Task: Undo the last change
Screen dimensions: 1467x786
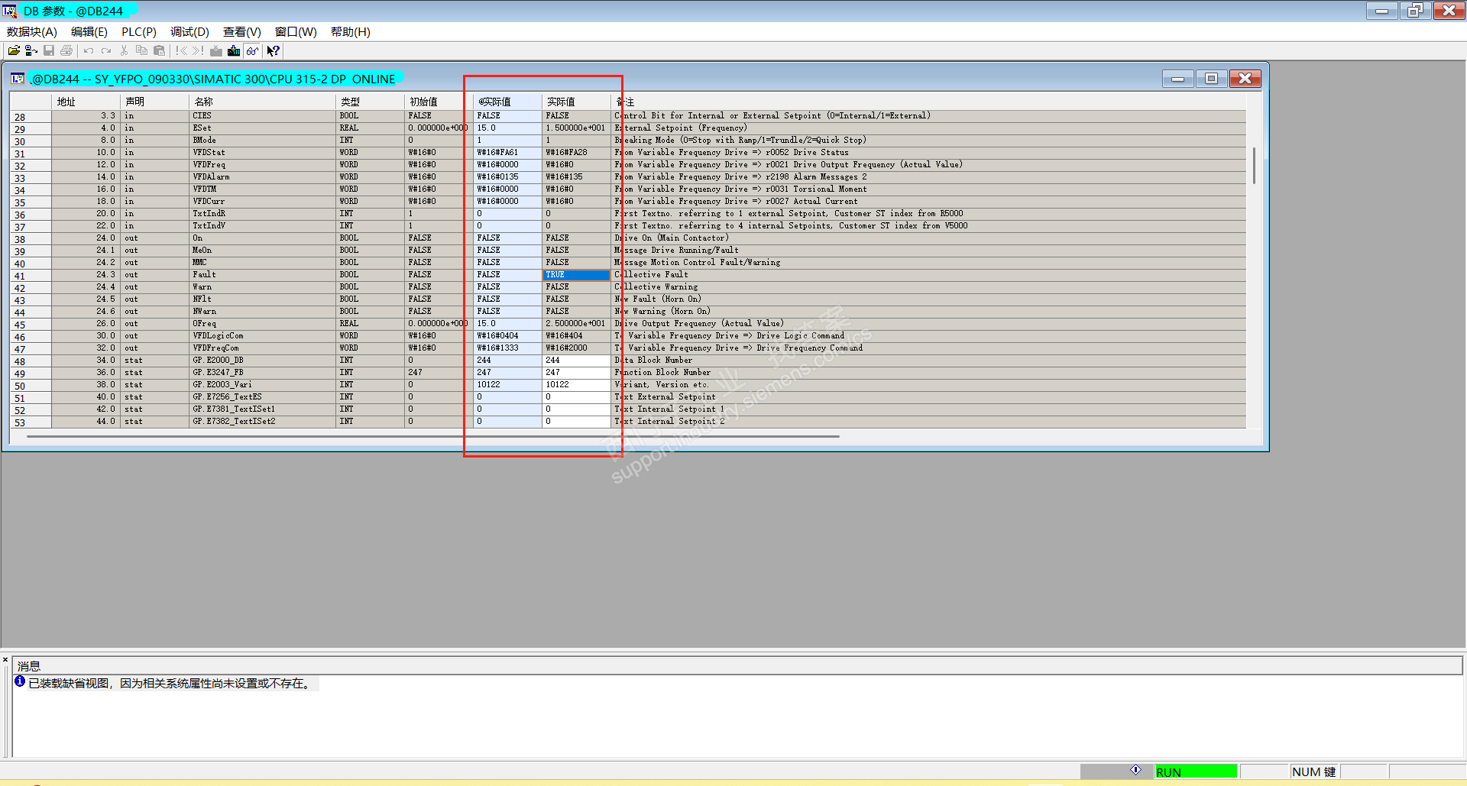Action: pos(89,51)
